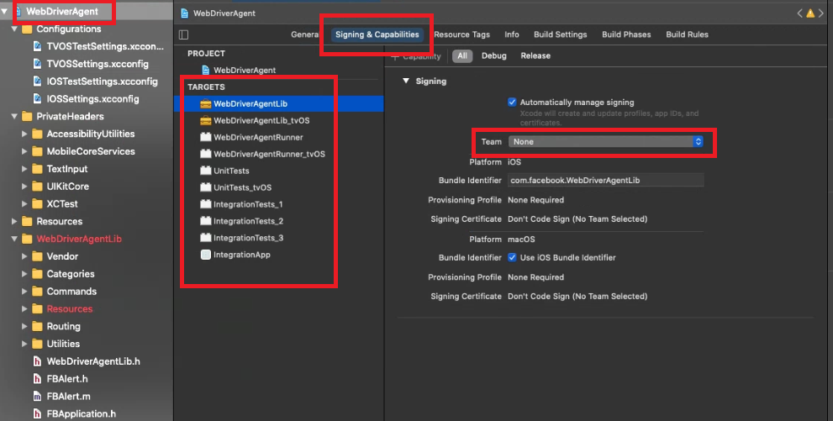Image resolution: width=833 pixels, height=421 pixels.
Task: Open the Build Phases tab
Action: 626,34
